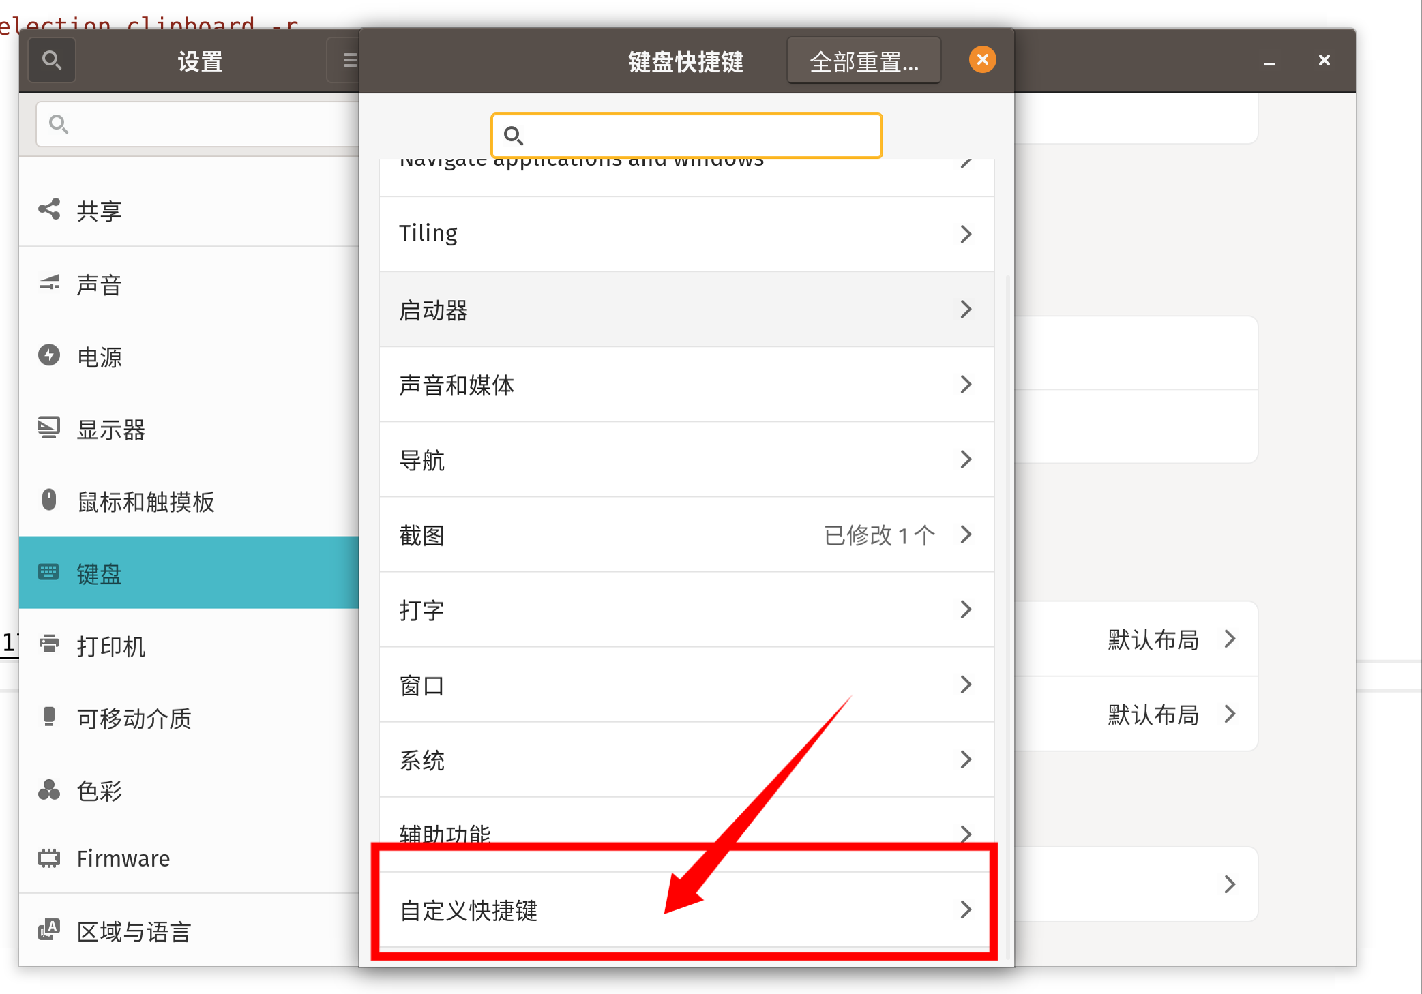
Task: Open the 可移动介质 removable media panel
Action: coord(190,718)
